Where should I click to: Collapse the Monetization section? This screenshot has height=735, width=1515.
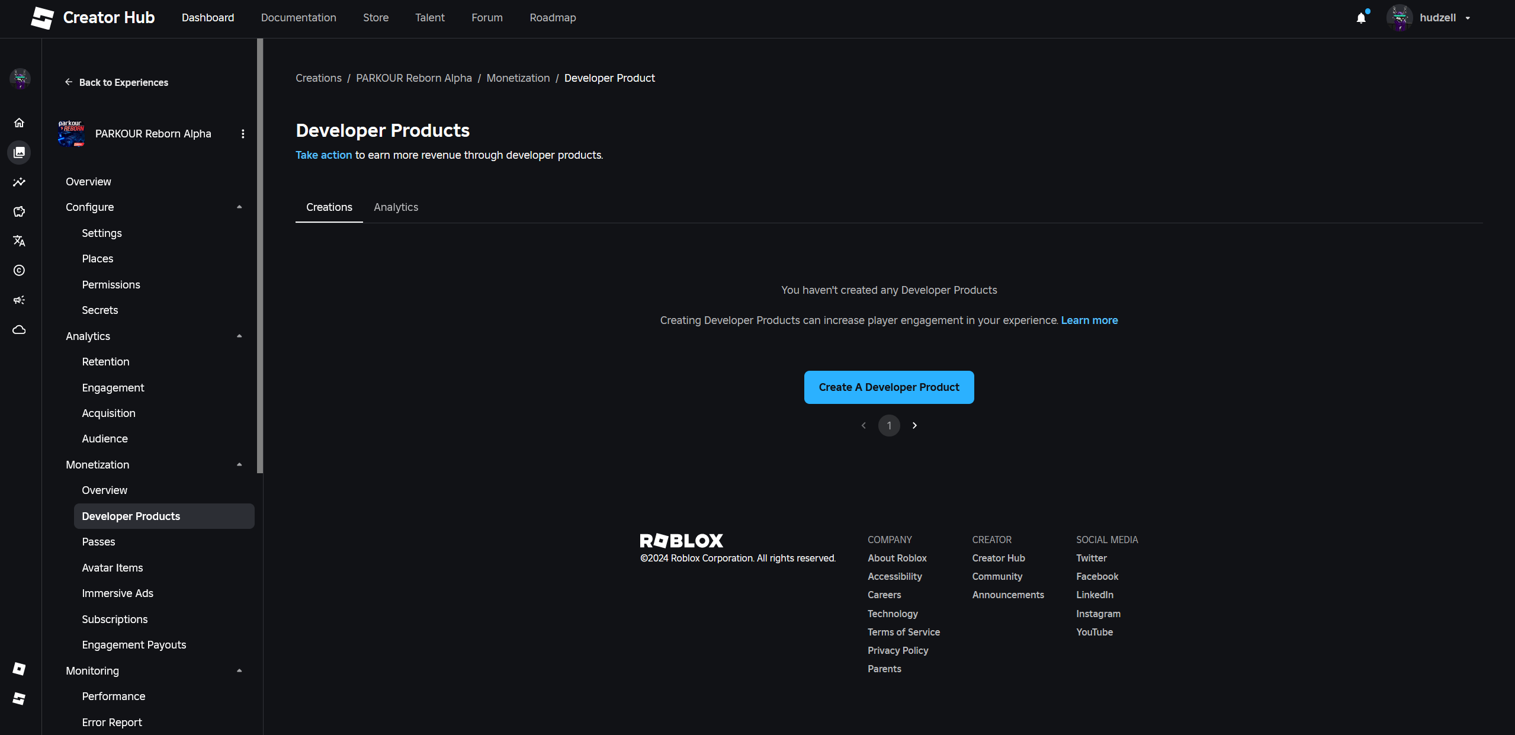point(239,465)
